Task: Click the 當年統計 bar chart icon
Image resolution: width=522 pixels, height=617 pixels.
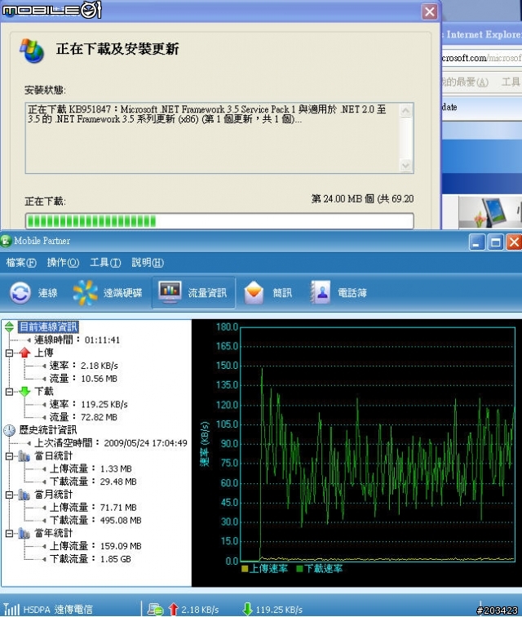Action: point(24,533)
